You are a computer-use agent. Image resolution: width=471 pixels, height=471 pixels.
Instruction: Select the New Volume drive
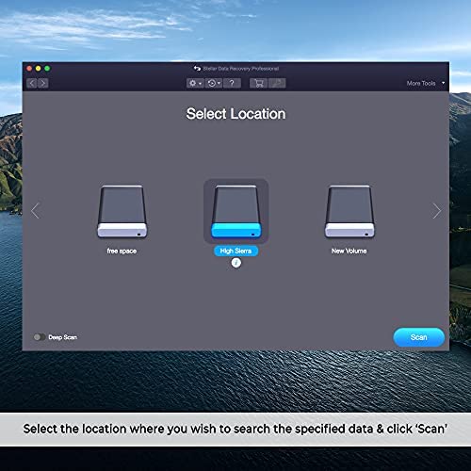click(x=349, y=212)
